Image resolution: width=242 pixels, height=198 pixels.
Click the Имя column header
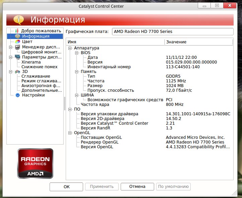click(115, 42)
